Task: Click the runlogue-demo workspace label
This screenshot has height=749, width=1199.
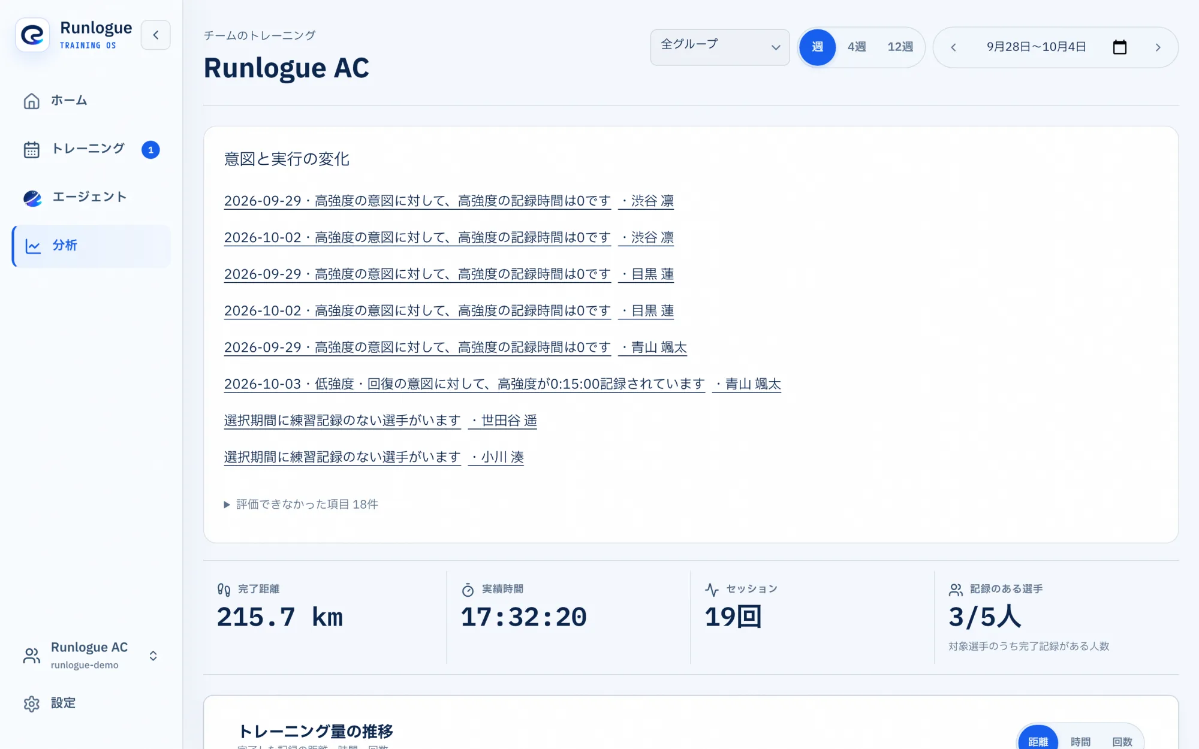Action: tap(85, 665)
